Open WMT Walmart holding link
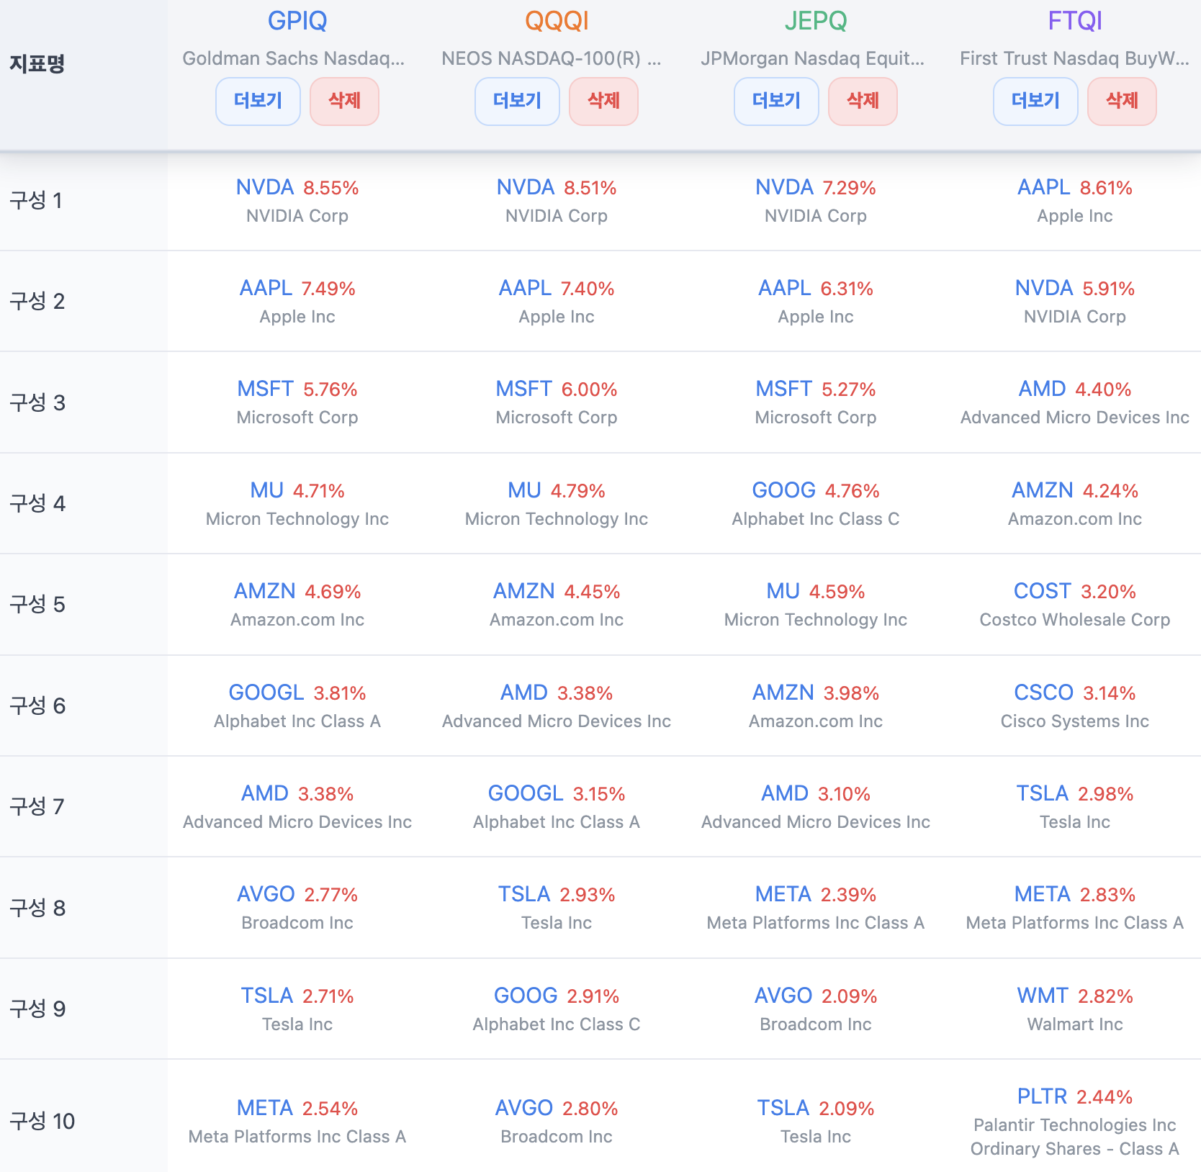 tap(1042, 996)
